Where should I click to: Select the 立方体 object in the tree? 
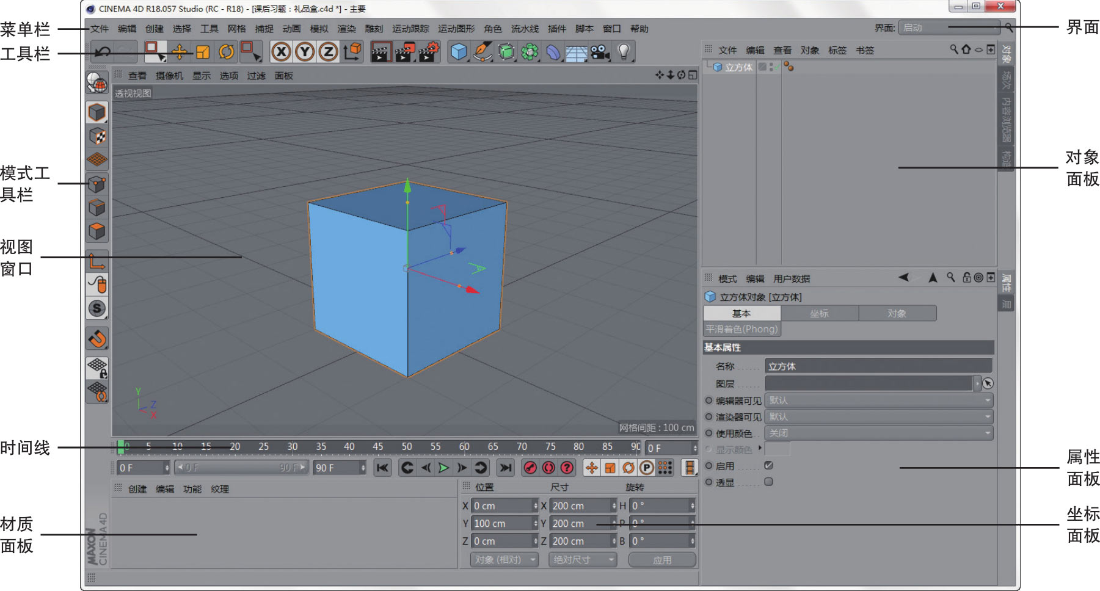point(738,67)
